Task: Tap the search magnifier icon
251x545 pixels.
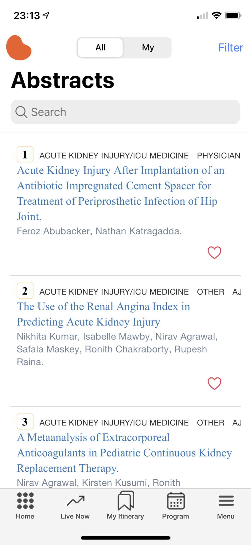Action: tap(21, 112)
